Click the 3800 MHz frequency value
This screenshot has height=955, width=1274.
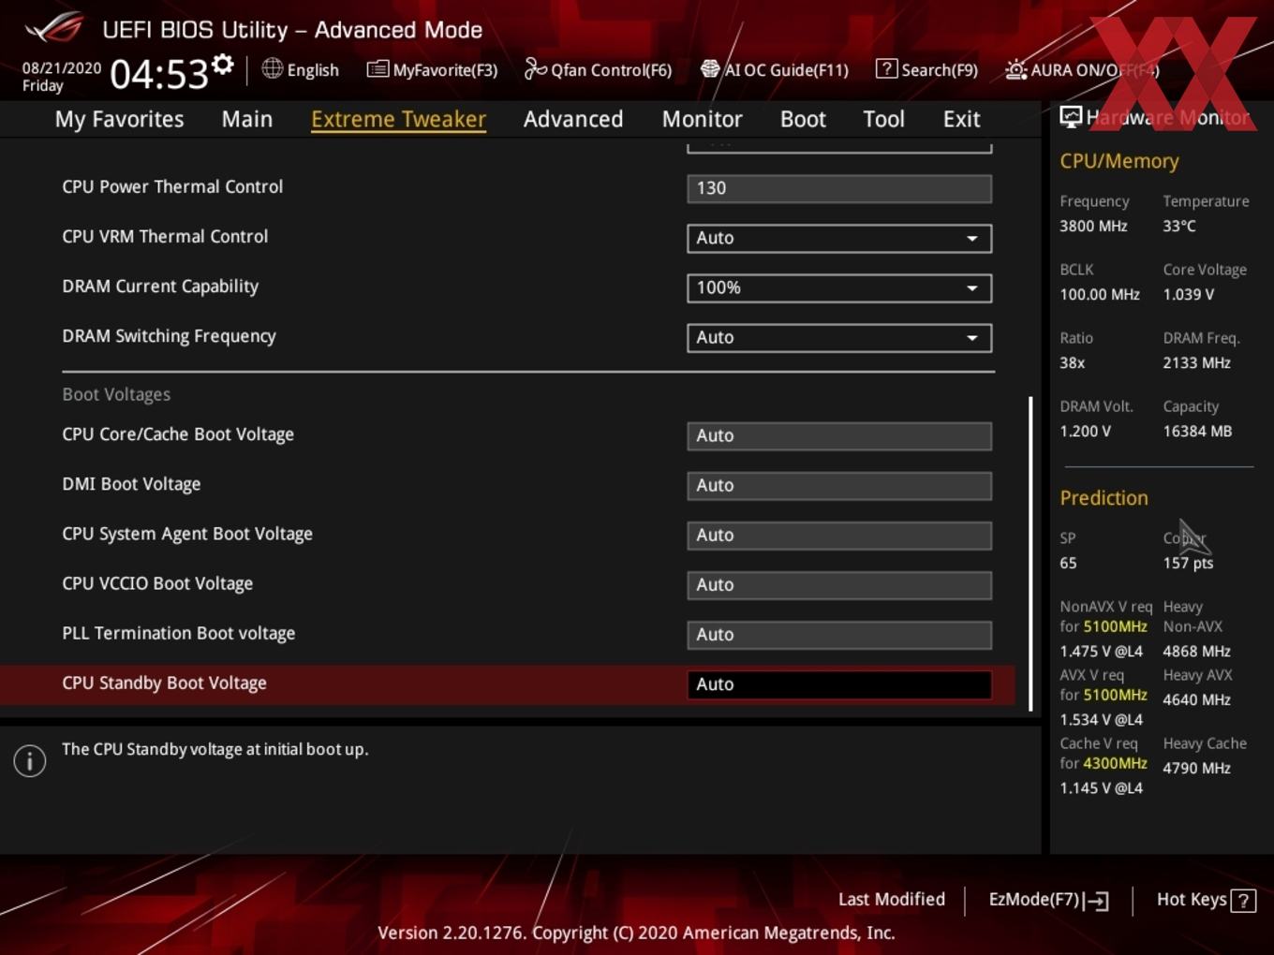click(x=1093, y=226)
